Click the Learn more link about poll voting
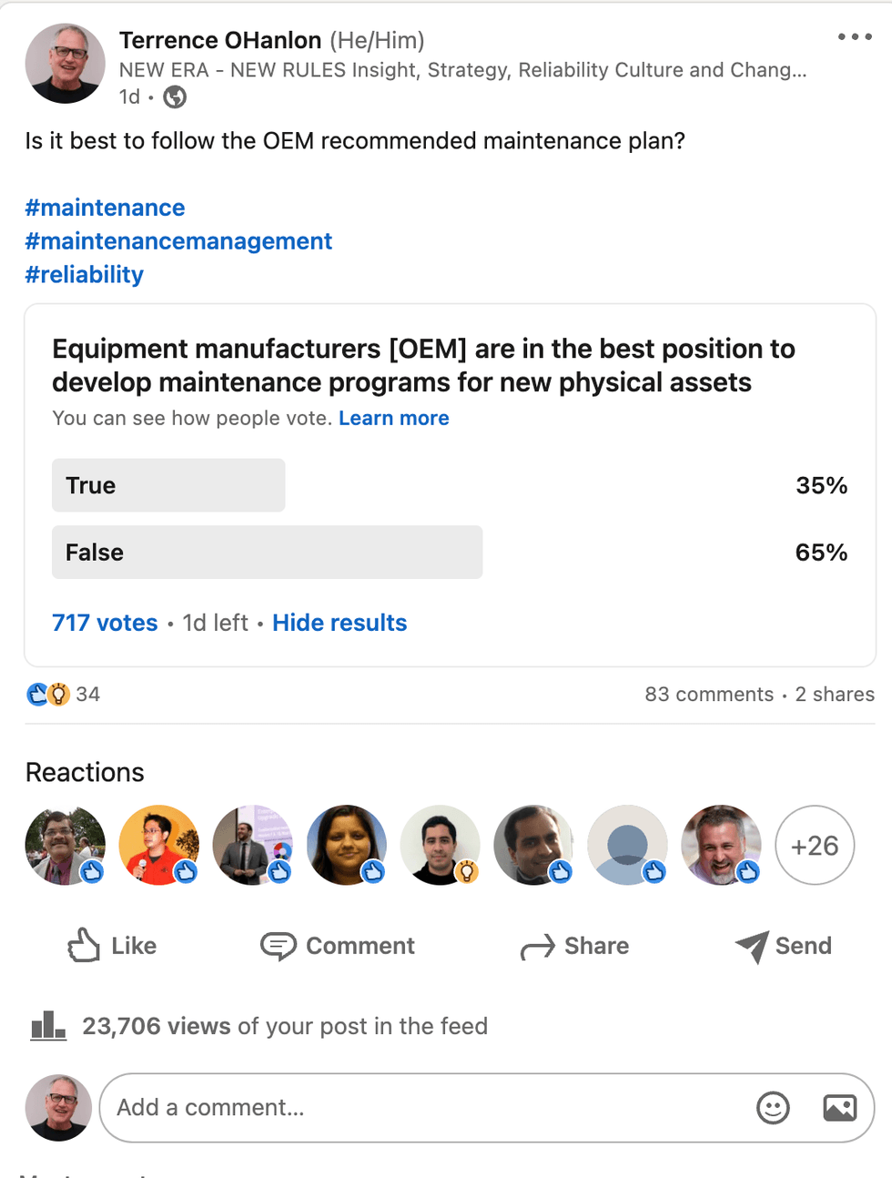The height and width of the screenshot is (1178, 892). click(x=393, y=418)
